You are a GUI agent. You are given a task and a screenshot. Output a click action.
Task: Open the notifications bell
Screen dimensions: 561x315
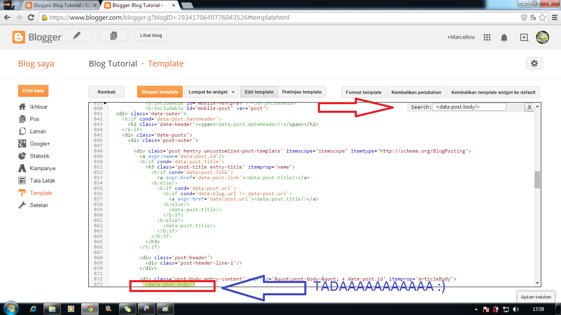504,38
